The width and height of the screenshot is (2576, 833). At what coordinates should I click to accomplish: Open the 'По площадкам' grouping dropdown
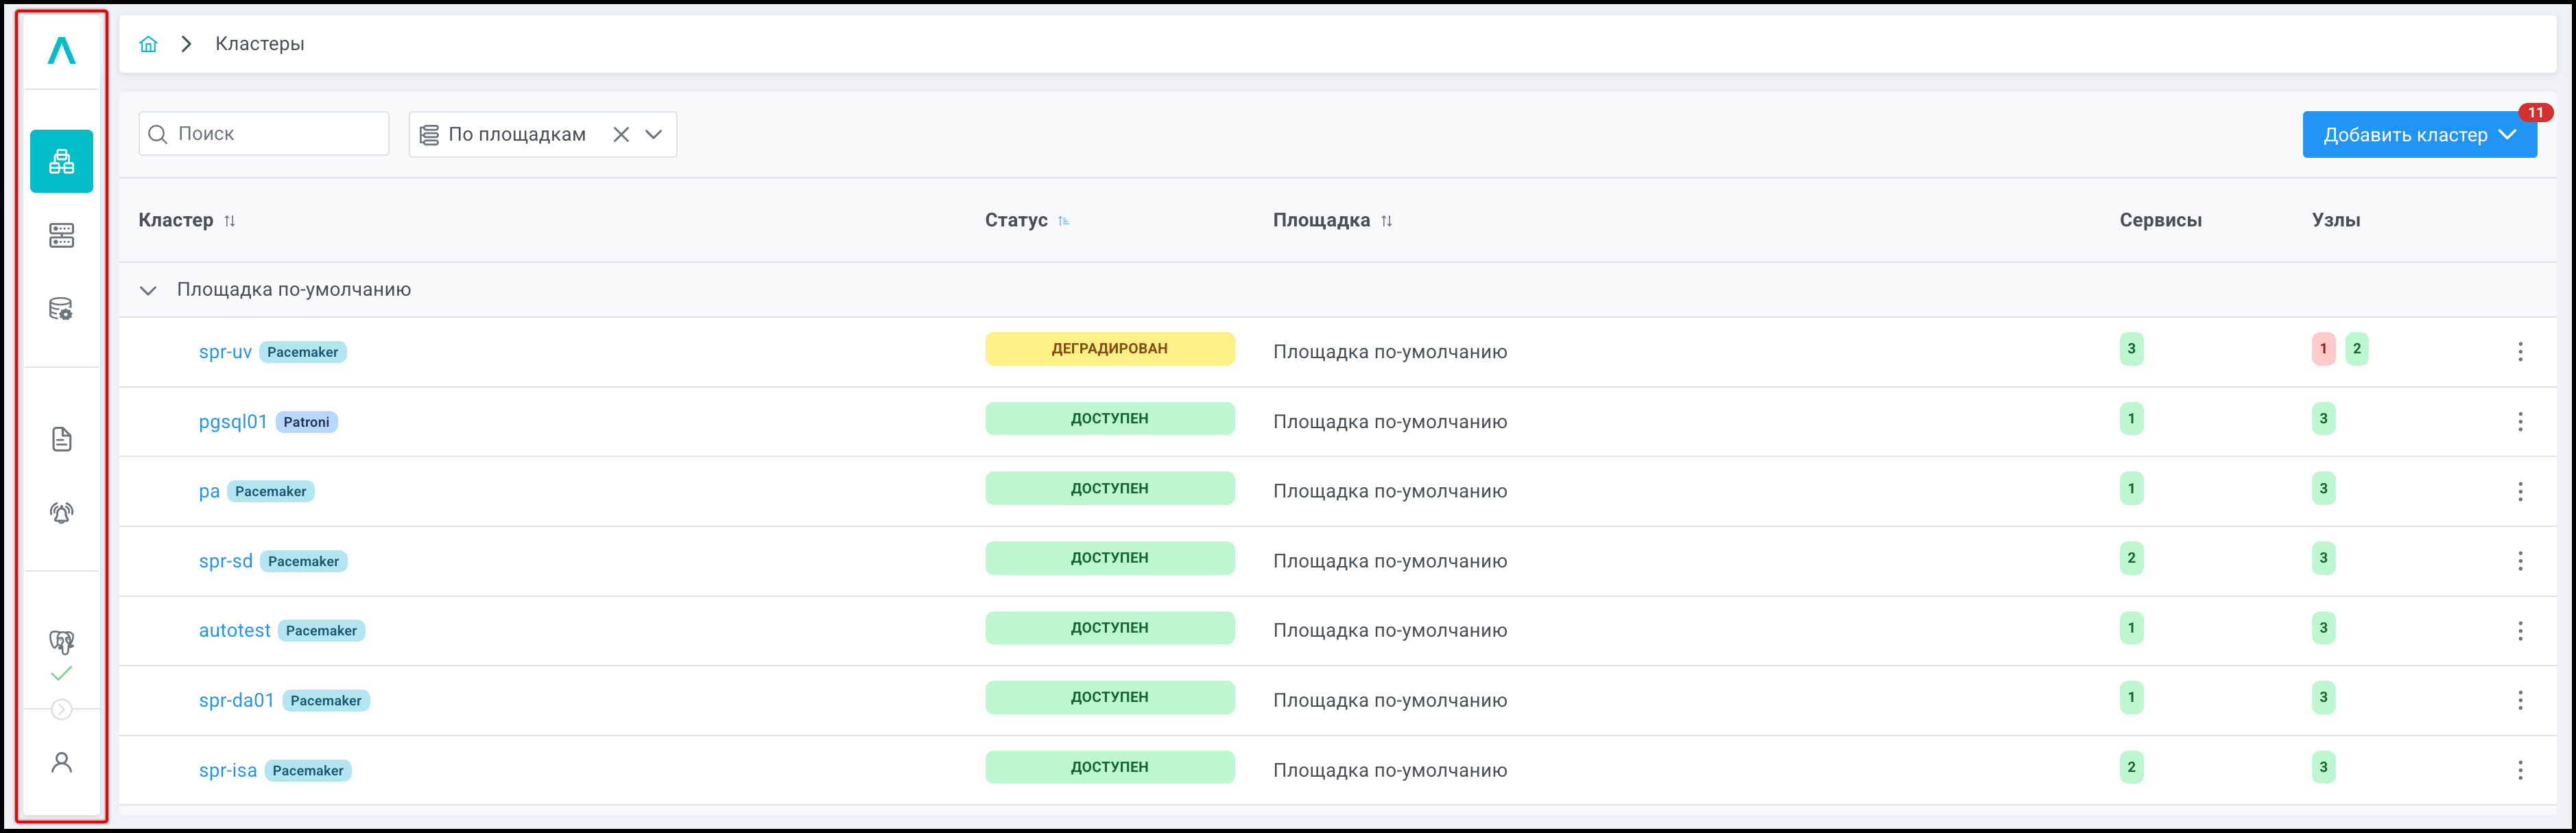click(654, 135)
